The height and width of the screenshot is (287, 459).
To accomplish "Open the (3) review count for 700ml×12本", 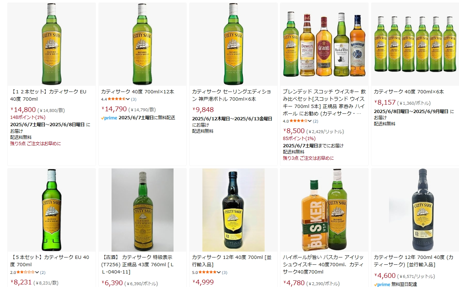I will coord(134,99).
